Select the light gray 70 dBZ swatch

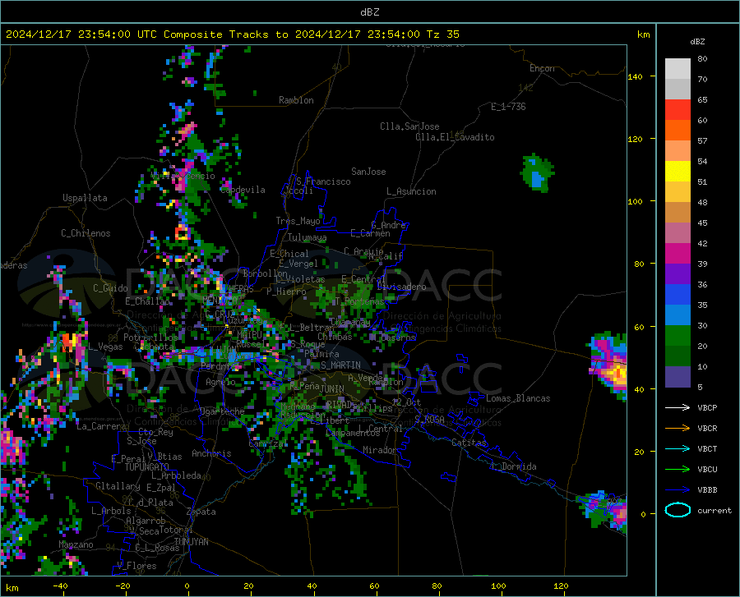[x=678, y=69]
